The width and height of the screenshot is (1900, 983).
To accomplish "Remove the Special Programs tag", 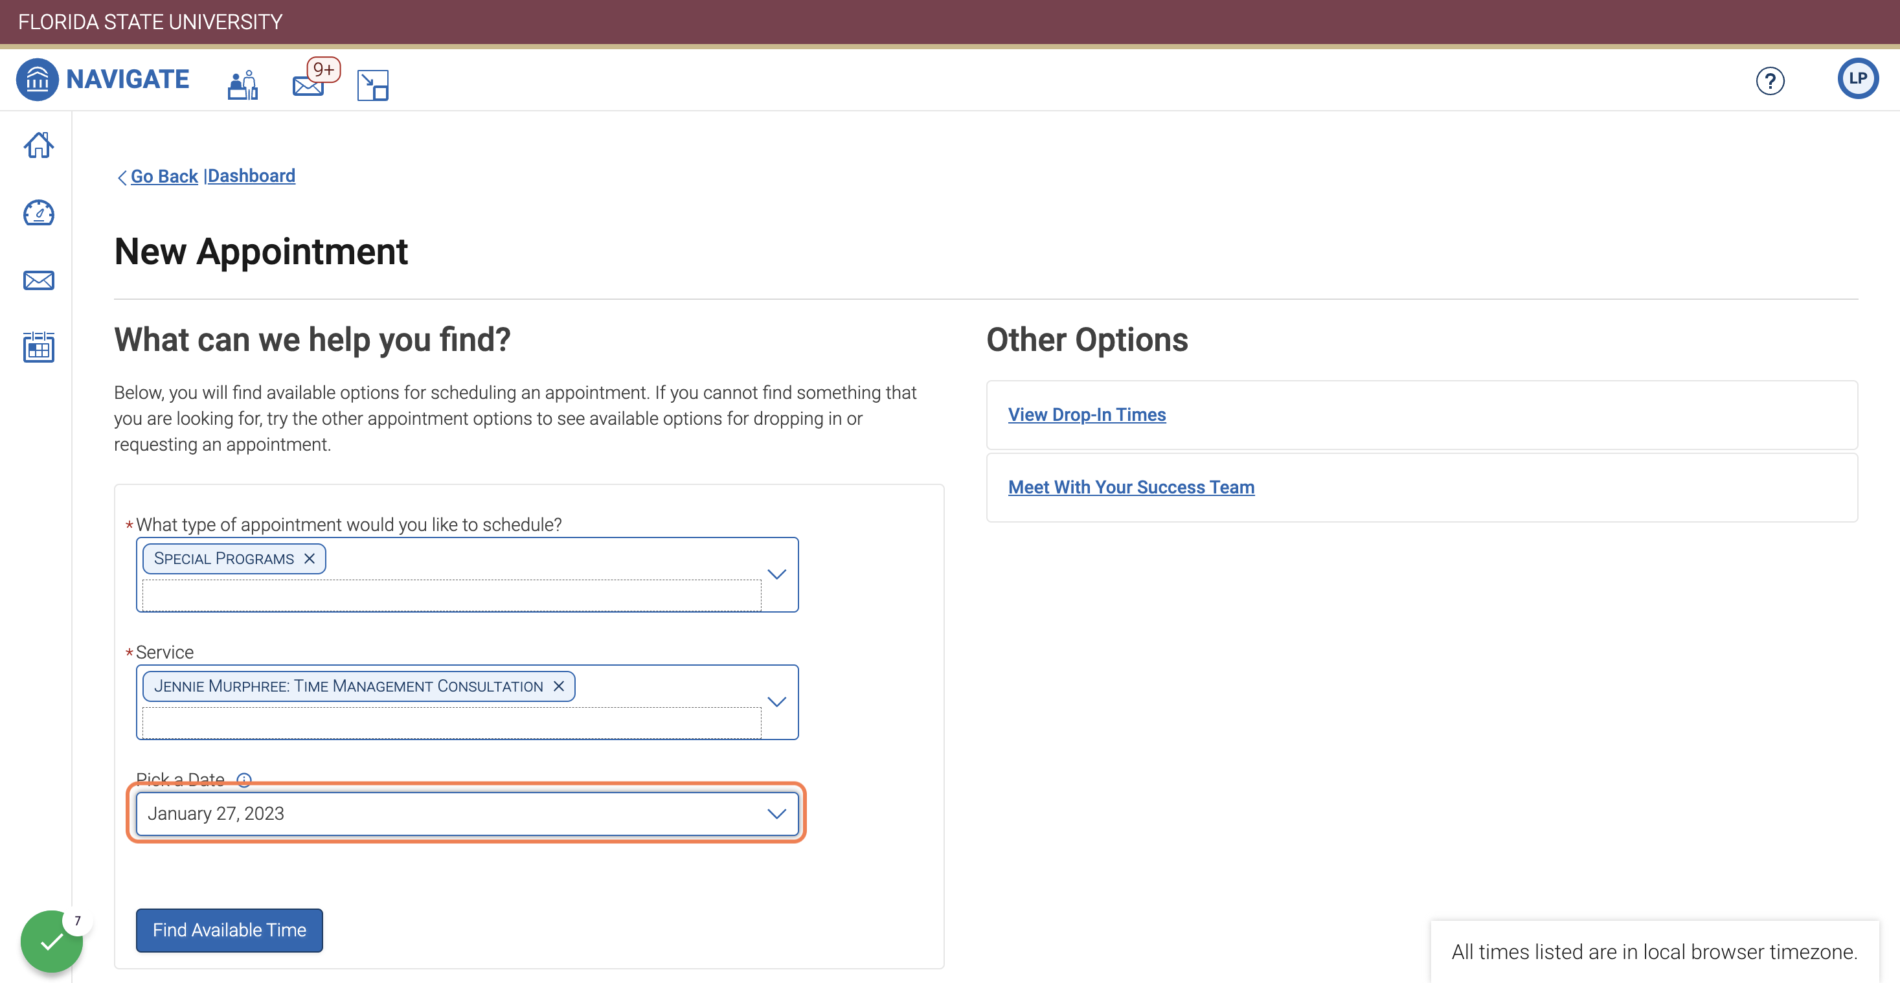I will [x=310, y=558].
